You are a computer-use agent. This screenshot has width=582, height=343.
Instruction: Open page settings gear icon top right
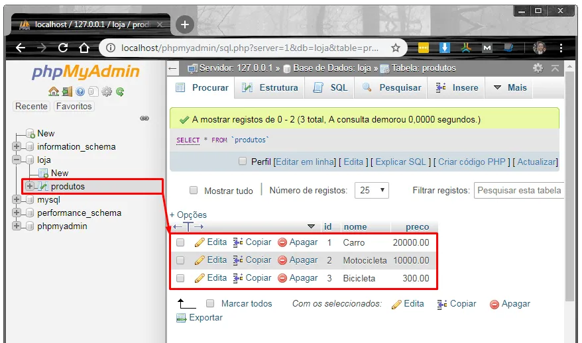(x=538, y=68)
